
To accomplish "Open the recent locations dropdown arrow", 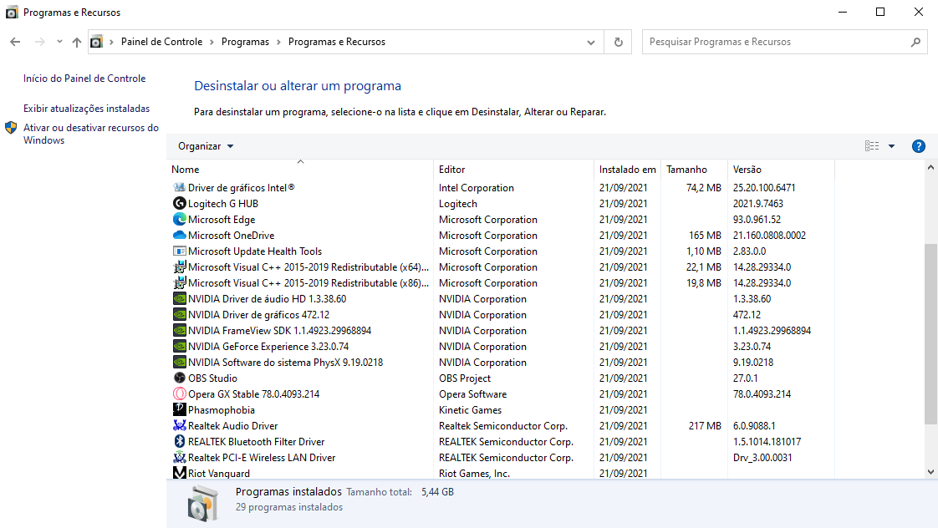I will [59, 42].
